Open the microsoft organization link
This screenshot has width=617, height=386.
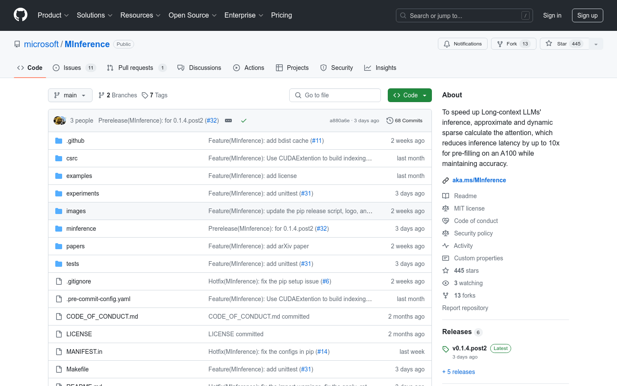pyautogui.click(x=41, y=44)
